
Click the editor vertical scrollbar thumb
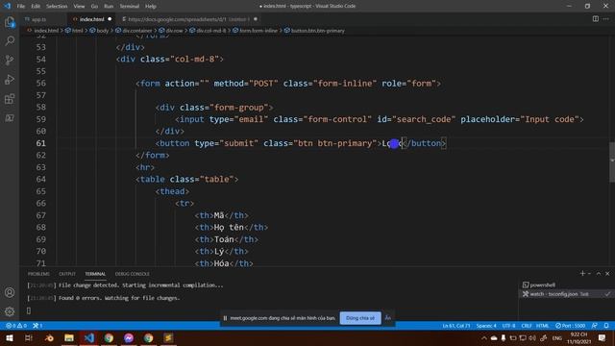click(x=612, y=162)
